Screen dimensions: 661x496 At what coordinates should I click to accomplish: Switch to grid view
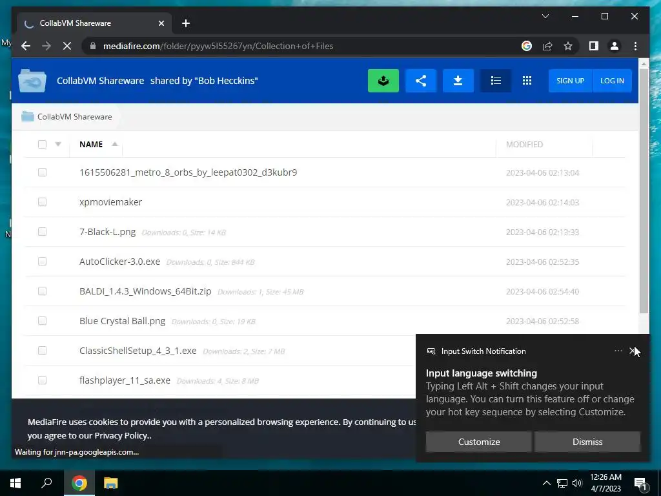[527, 81]
